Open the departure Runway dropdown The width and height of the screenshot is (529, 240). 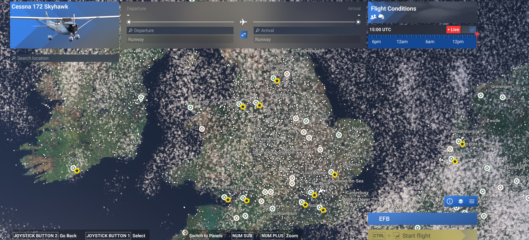pos(180,40)
